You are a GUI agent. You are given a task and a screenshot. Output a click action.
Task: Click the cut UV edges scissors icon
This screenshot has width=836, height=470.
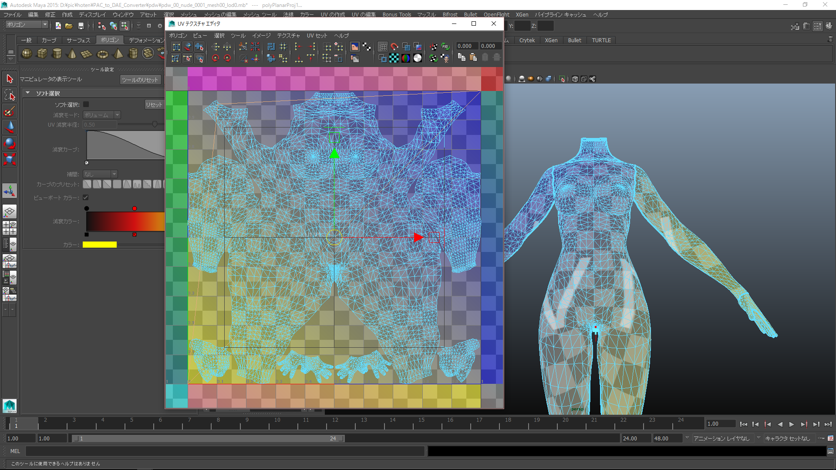pos(243,47)
